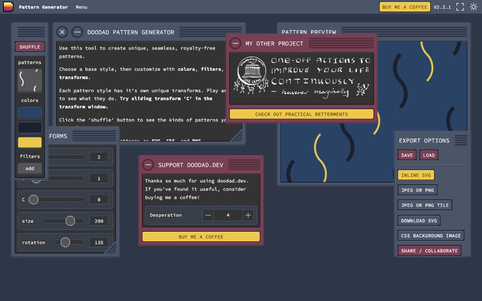The height and width of the screenshot is (301, 482).
Task: Select the CSS Background Image option
Action: (431, 236)
